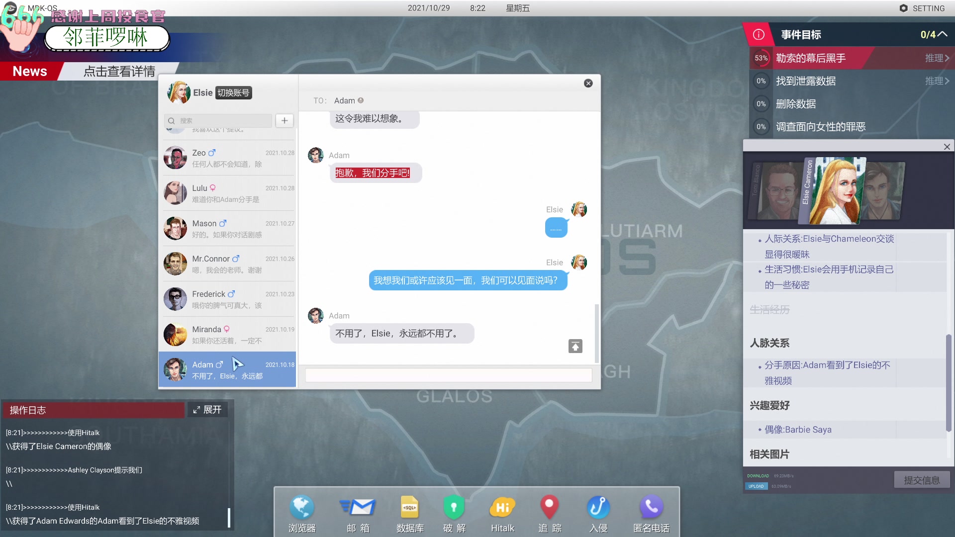Click the search magnifier icon in Hitalk

tap(171, 121)
